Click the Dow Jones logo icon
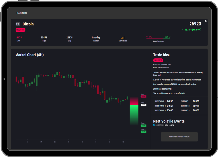The height and width of the screenshot is (157, 218). 154,125
